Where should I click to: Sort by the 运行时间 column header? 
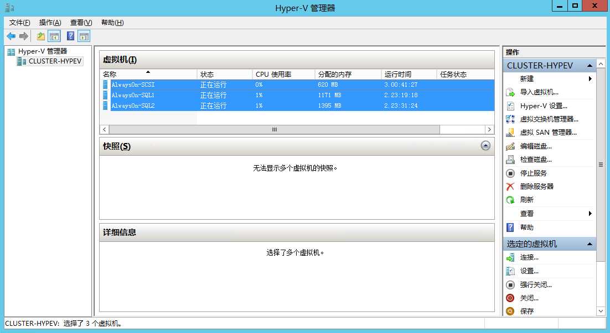pos(409,74)
